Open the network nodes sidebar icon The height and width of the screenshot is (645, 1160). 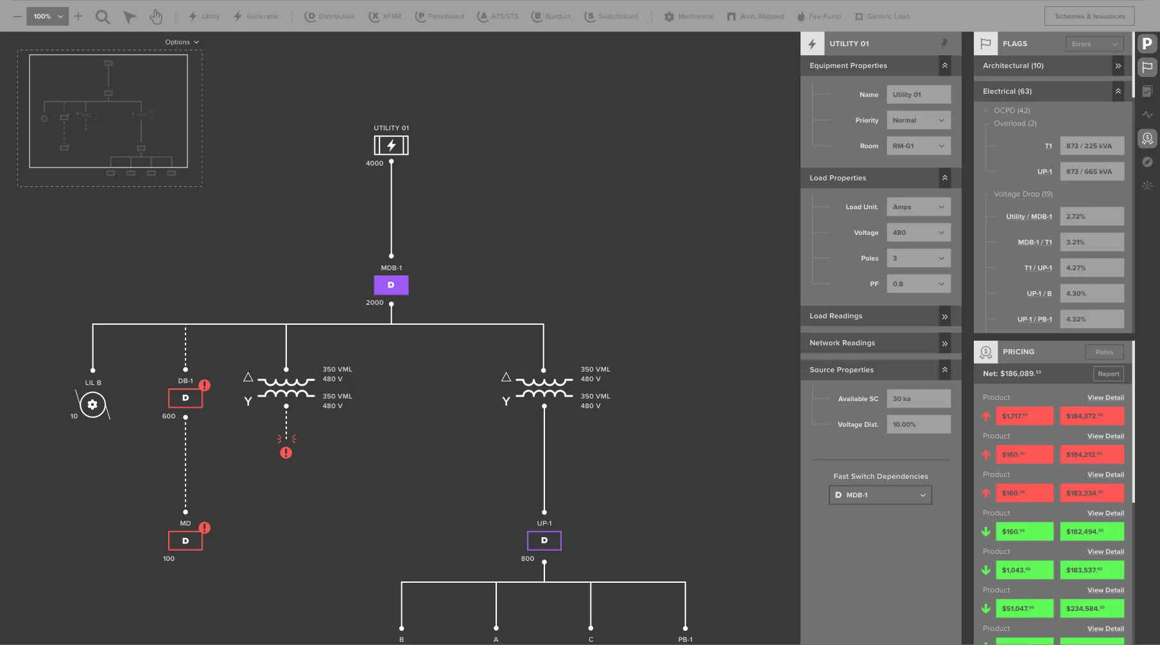click(x=1147, y=185)
